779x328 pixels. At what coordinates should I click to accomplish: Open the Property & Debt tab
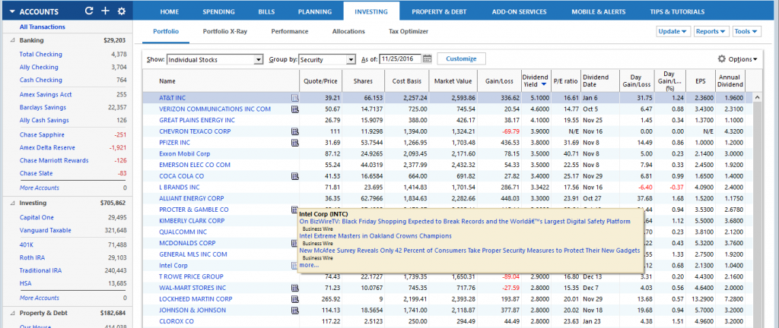click(x=440, y=11)
